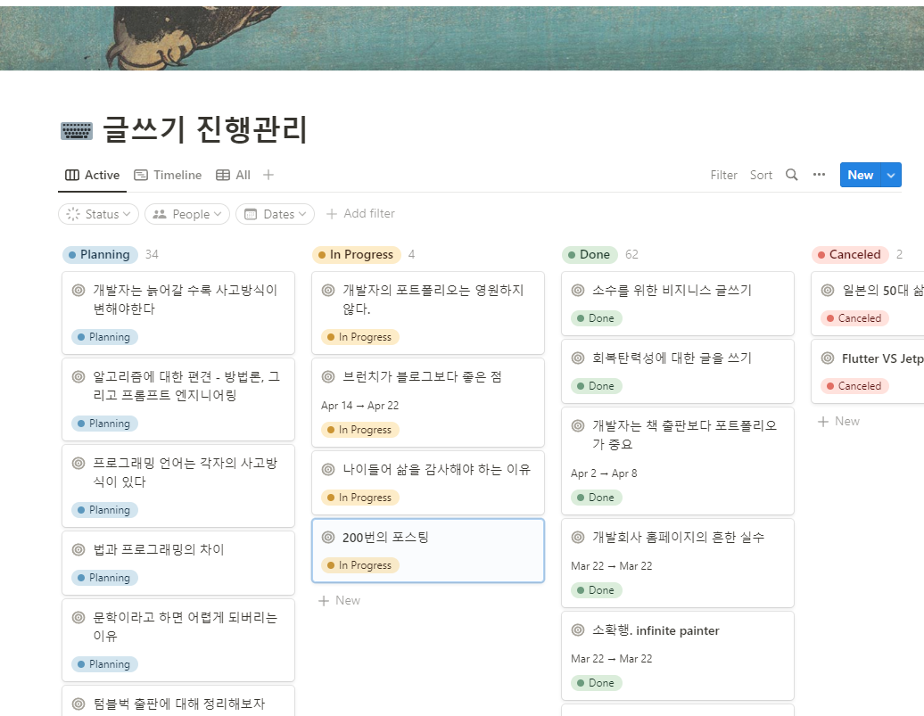
Task: Click the Apr 2 → Apr 8 date
Action: (x=604, y=473)
